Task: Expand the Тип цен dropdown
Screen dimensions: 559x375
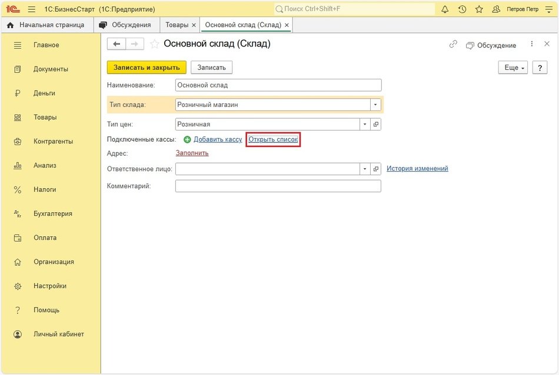Action: [365, 124]
